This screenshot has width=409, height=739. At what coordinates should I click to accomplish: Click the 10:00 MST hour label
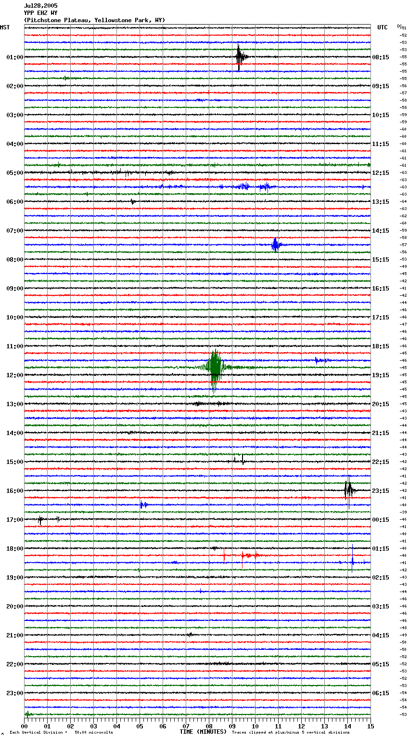tap(15, 317)
